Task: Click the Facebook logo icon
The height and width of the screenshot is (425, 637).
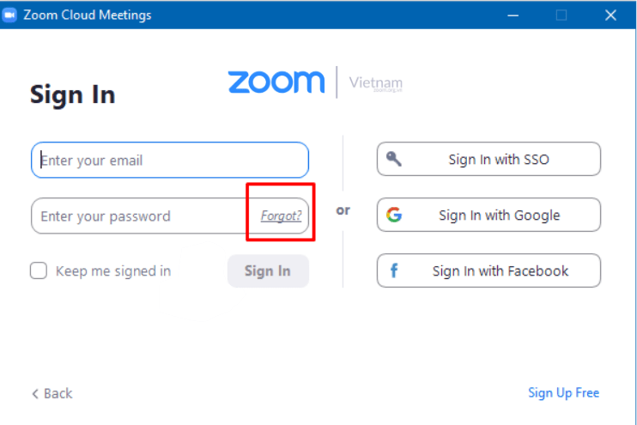Action: pyautogui.click(x=394, y=271)
